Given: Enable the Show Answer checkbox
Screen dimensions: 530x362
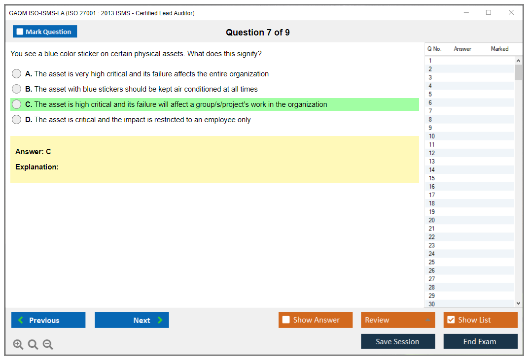Looking at the screenshot, I should coord(286,320).
